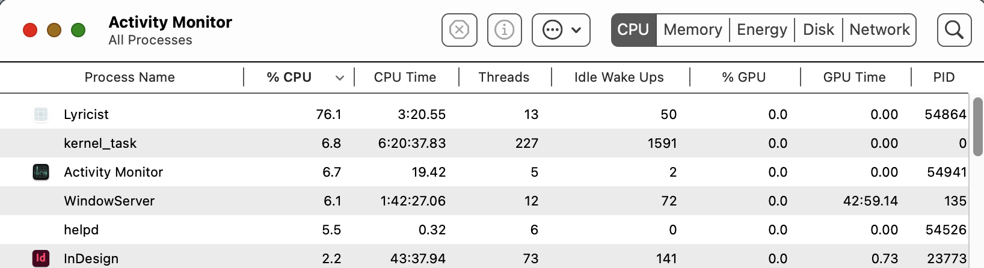Click the Lyricist app icon
984x268 pixels.
coord(41,114)
